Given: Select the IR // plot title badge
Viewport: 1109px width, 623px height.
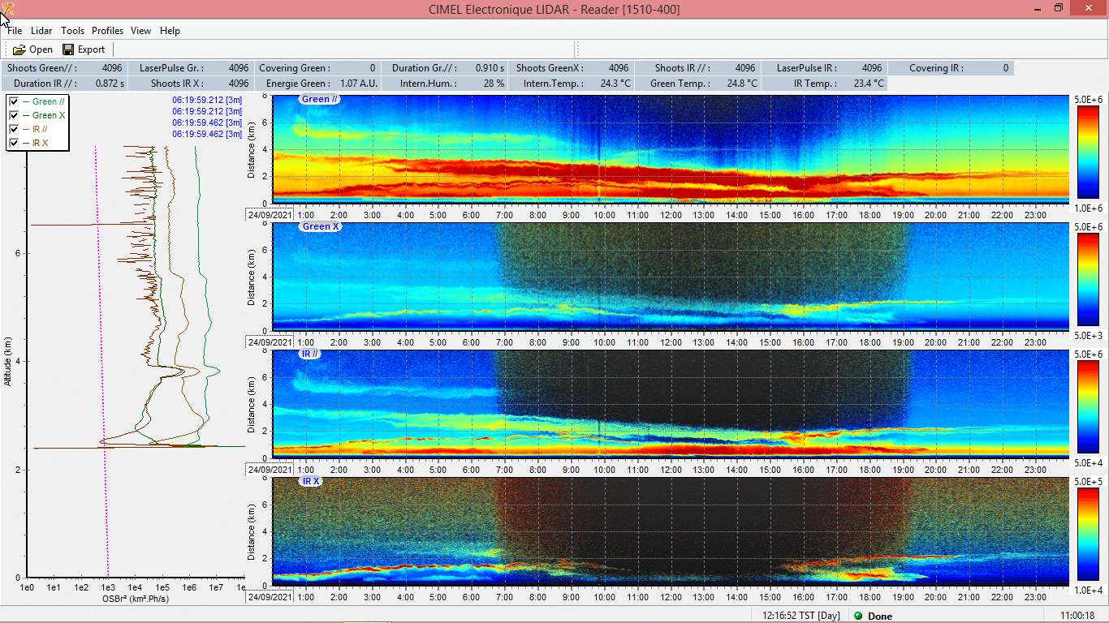Looking at the screenshot, I should click(x=310, y=354).
